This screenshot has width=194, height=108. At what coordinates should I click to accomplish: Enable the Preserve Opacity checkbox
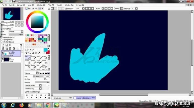pos(1,37)
